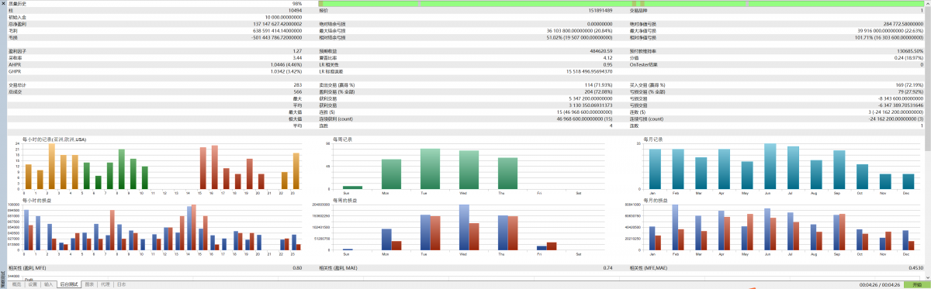Click the 开始 start button

(916, 284)
